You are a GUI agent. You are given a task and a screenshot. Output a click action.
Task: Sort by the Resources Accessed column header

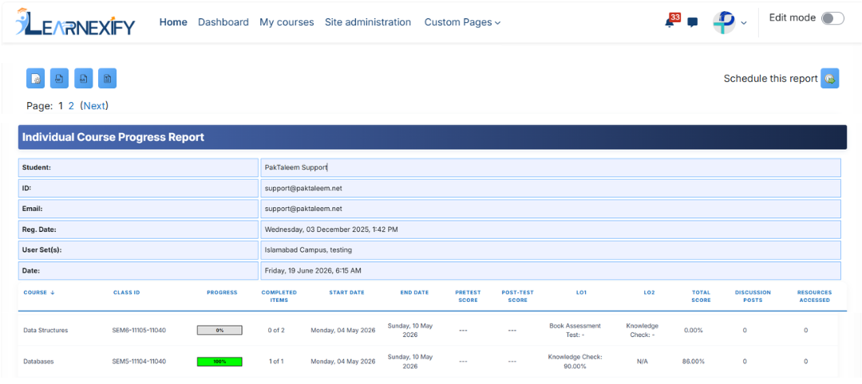(x=814, y=296)
